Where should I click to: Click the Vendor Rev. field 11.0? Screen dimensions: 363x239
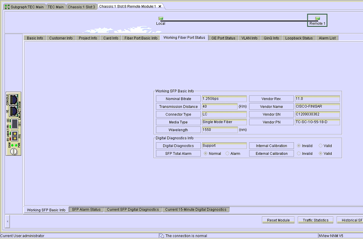[x=317, y=99]
